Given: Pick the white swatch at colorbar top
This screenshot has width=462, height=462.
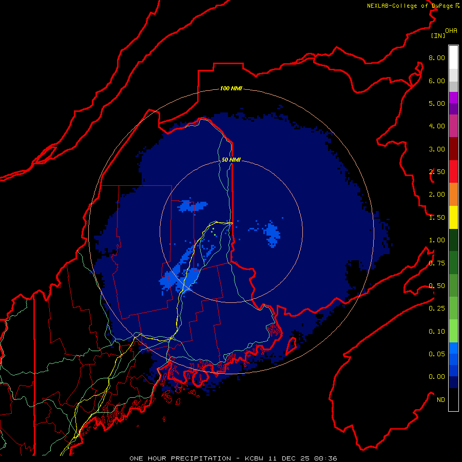Looking at the screenshot, I should 453,57.
